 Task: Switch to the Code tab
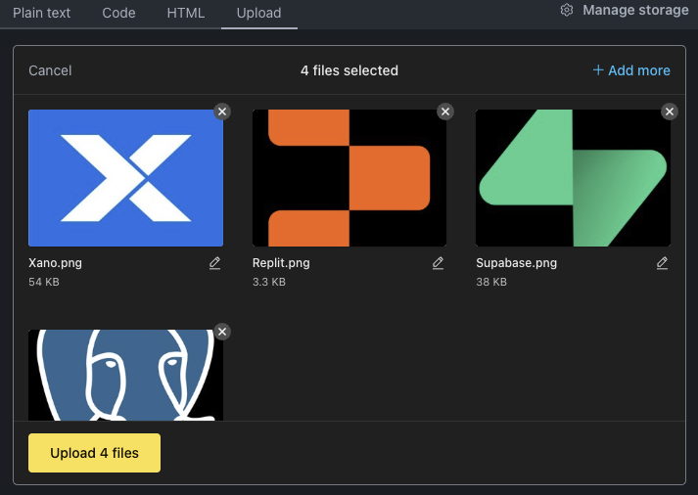point(118,13)
